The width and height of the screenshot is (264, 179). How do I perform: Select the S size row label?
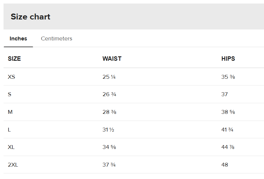pos(10,94)
